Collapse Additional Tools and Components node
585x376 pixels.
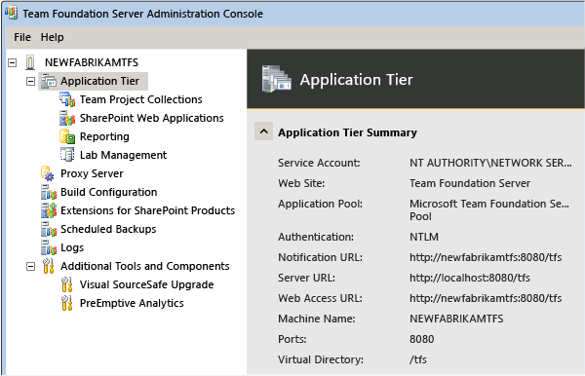(31, 267)
